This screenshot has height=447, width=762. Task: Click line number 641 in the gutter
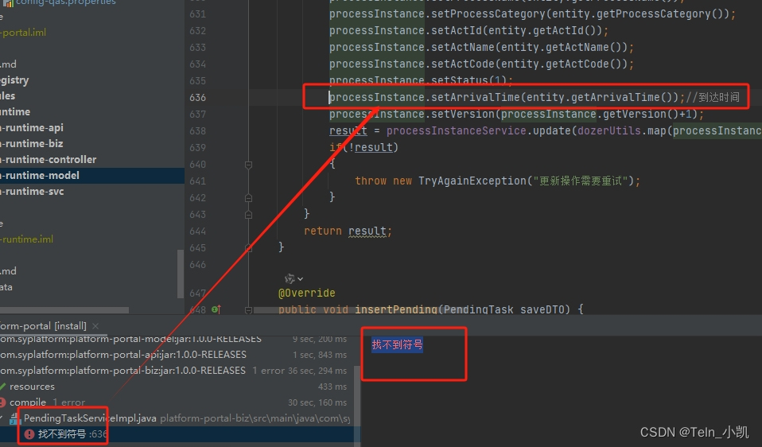pos(197,181)
